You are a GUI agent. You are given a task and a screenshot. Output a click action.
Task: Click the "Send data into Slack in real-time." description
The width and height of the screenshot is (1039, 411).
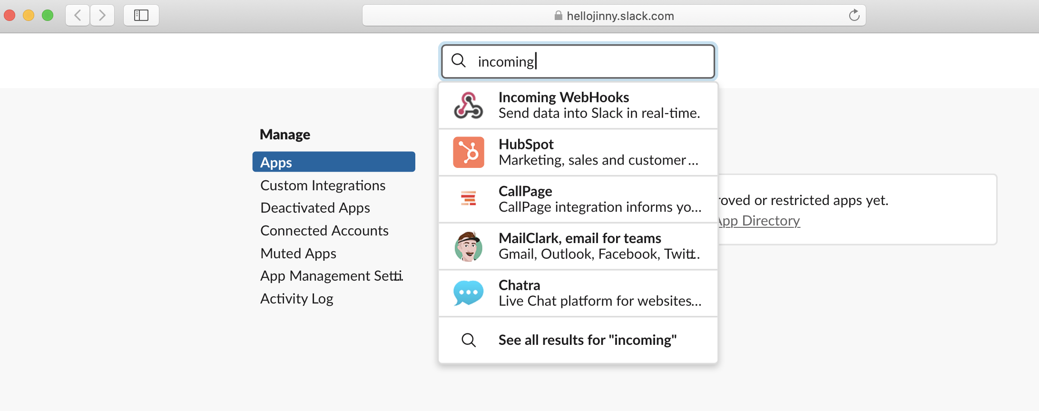(x=599, y=113)
